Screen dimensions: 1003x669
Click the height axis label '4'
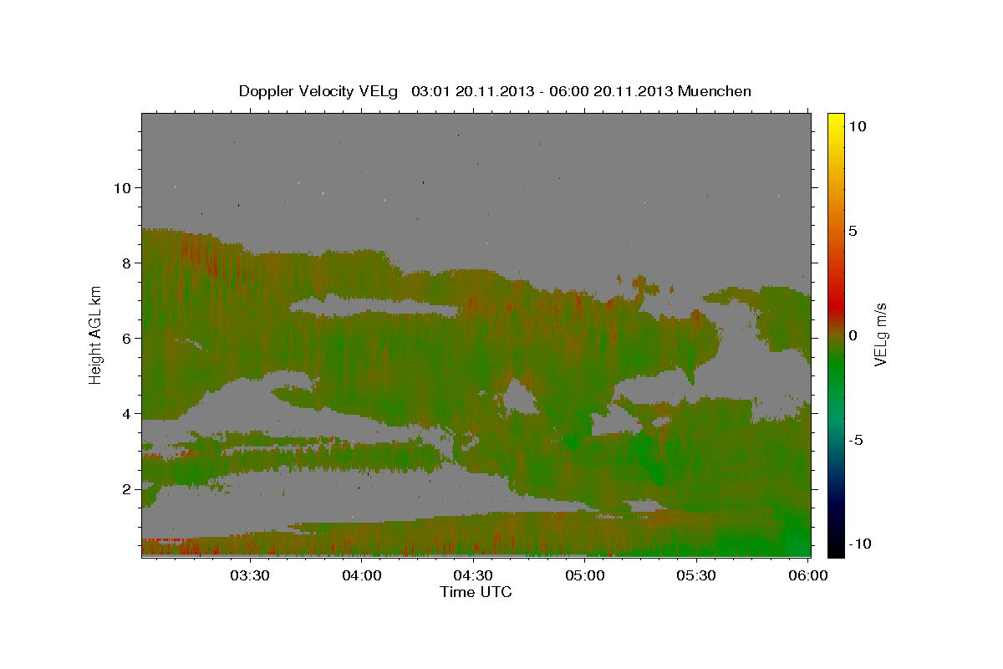[128, 414]
